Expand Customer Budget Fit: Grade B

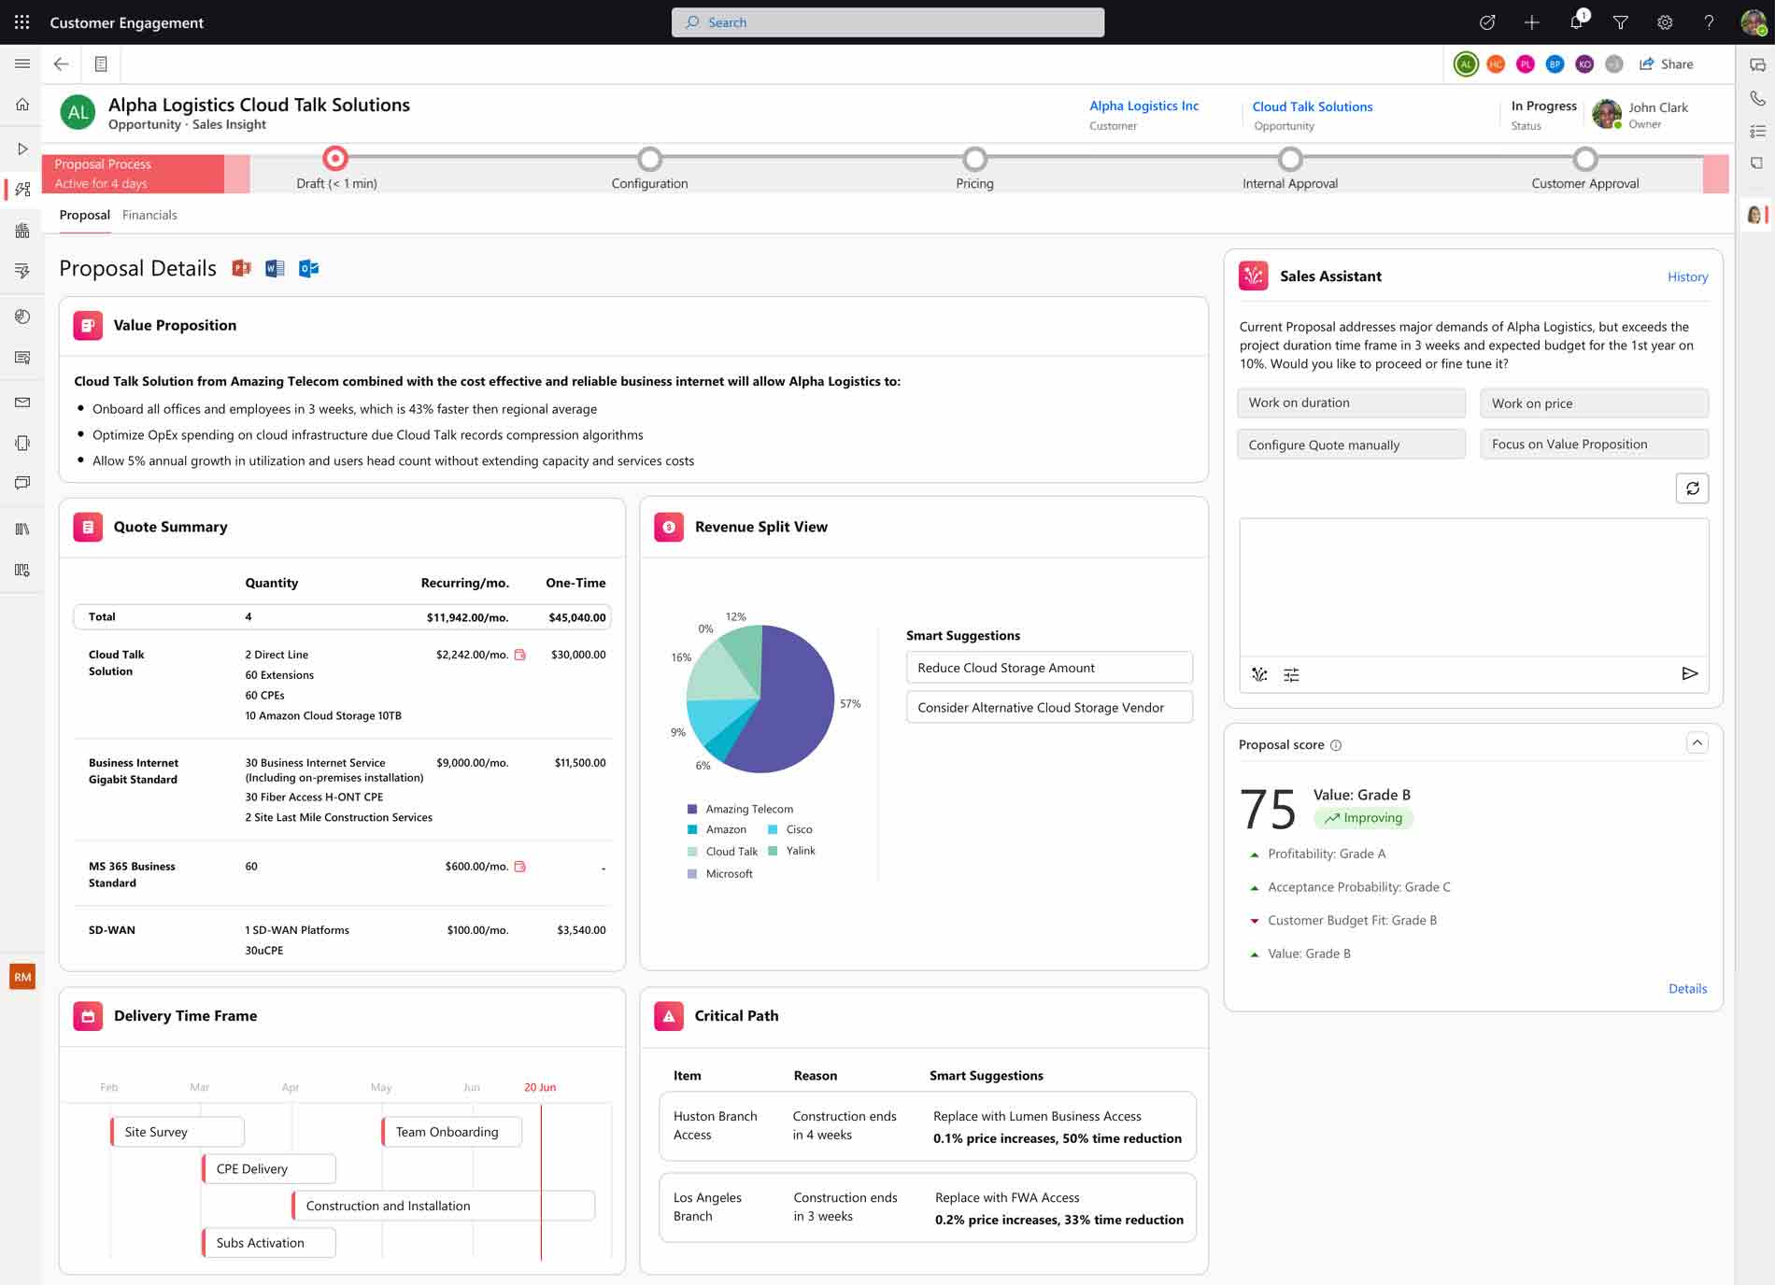[1255, 921]
